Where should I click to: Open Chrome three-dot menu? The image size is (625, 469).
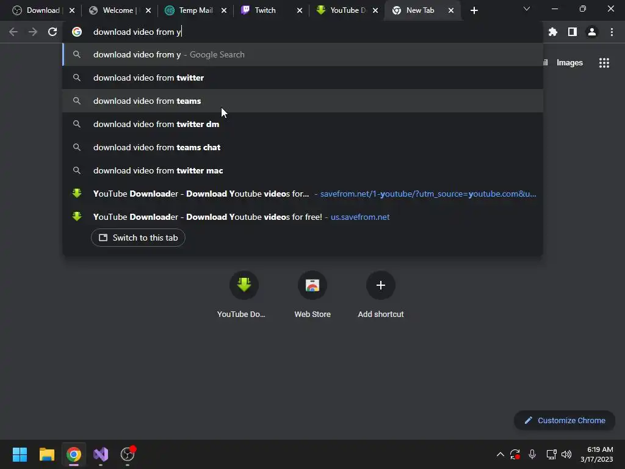[x=612, y=32]
